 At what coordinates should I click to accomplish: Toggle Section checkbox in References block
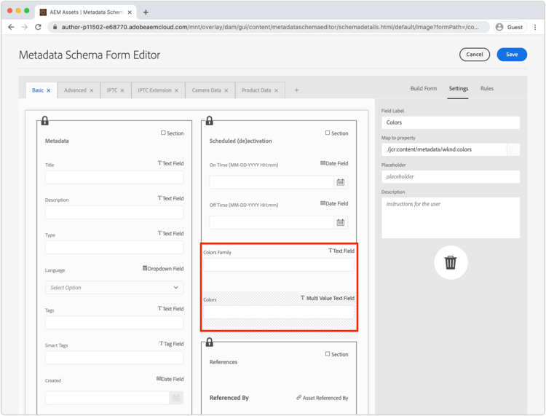[x=328, y=354]
